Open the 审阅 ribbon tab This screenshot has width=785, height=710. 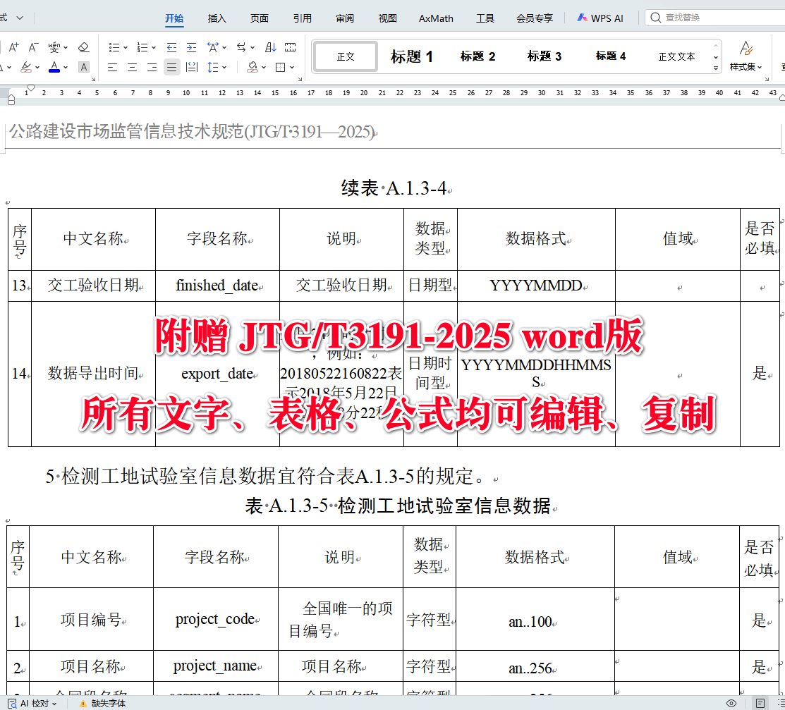click(344, 18)
